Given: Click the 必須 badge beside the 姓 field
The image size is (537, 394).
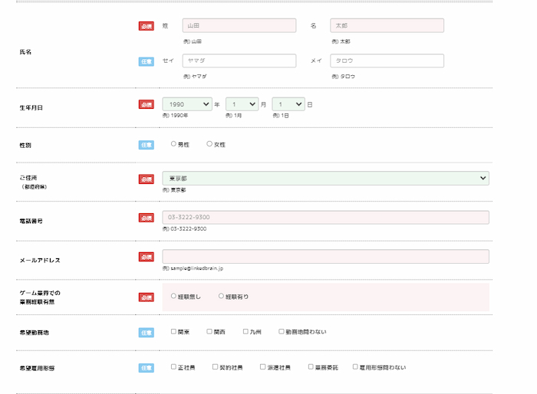Looking at the screenshot, I should pos(147,26).
